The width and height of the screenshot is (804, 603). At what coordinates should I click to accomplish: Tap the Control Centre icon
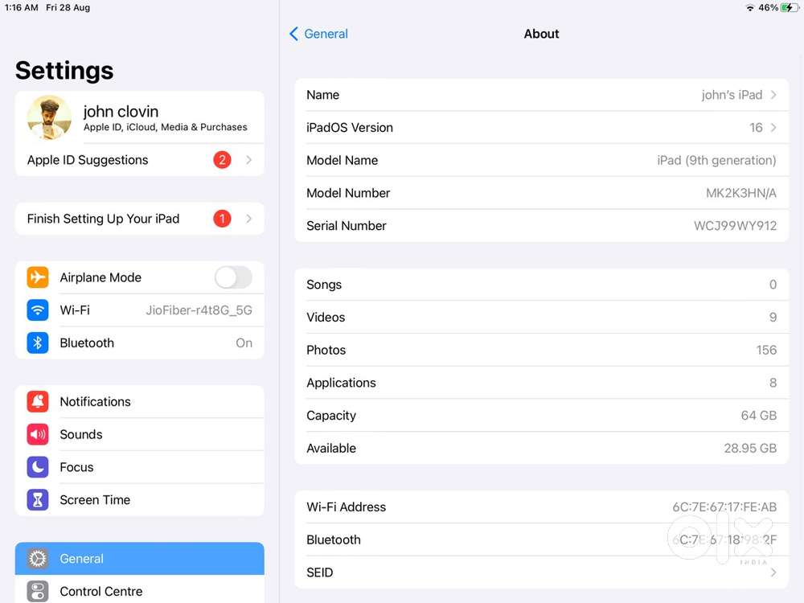(x=38, y=591)
